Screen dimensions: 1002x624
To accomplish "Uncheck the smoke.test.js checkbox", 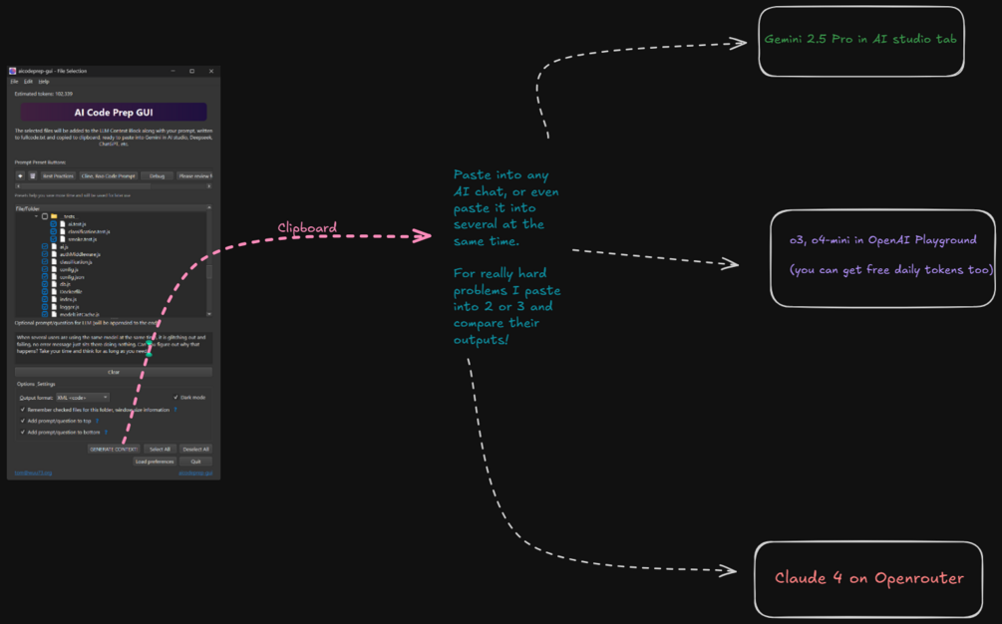I will pos(54,239).
